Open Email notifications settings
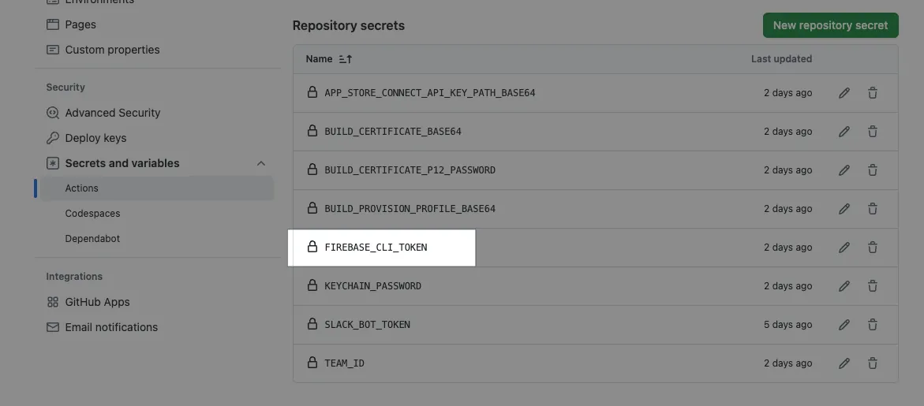Viewport: 924px width, 406px height. tap(111, 327)
